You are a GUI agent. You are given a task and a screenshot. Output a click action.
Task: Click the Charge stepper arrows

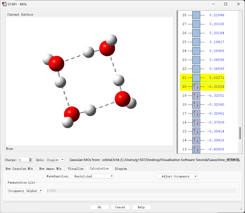[30, 160]
